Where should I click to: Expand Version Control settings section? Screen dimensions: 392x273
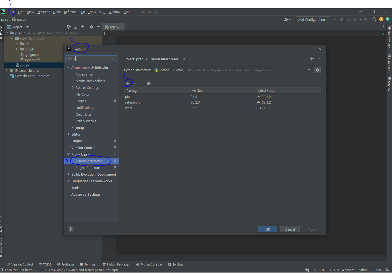(68, 148)
